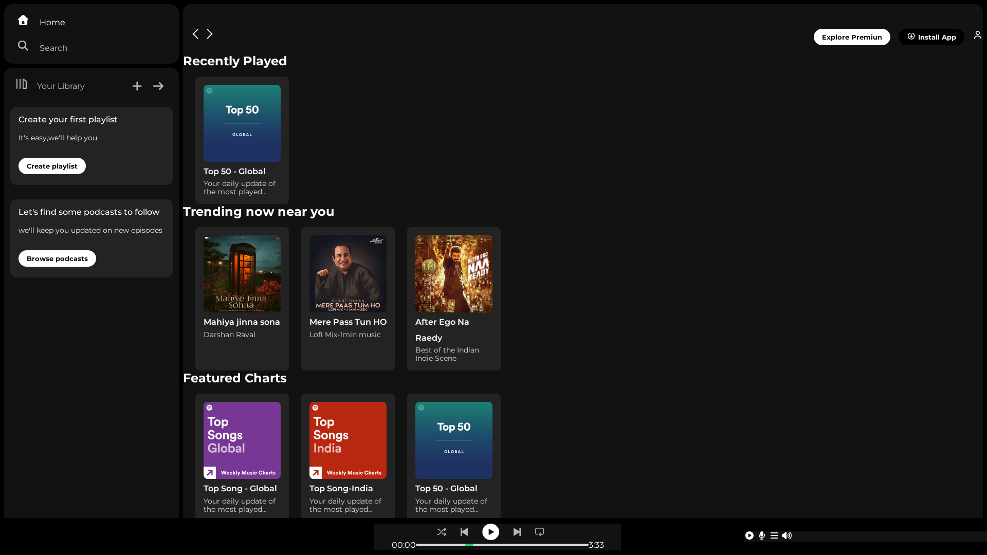The height and width of the screenshot is (555, 987).
Task: Skip to the next track
Action: (517, 532)
